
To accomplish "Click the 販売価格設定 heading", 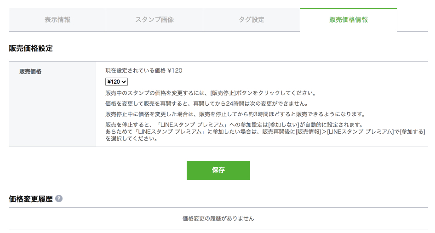I will (31, 48).
